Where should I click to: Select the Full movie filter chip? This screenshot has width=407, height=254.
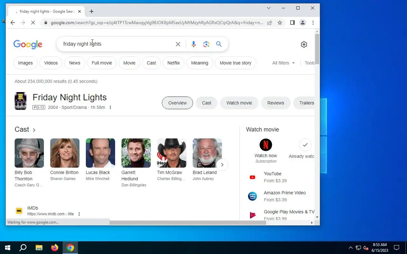[102, 63]
